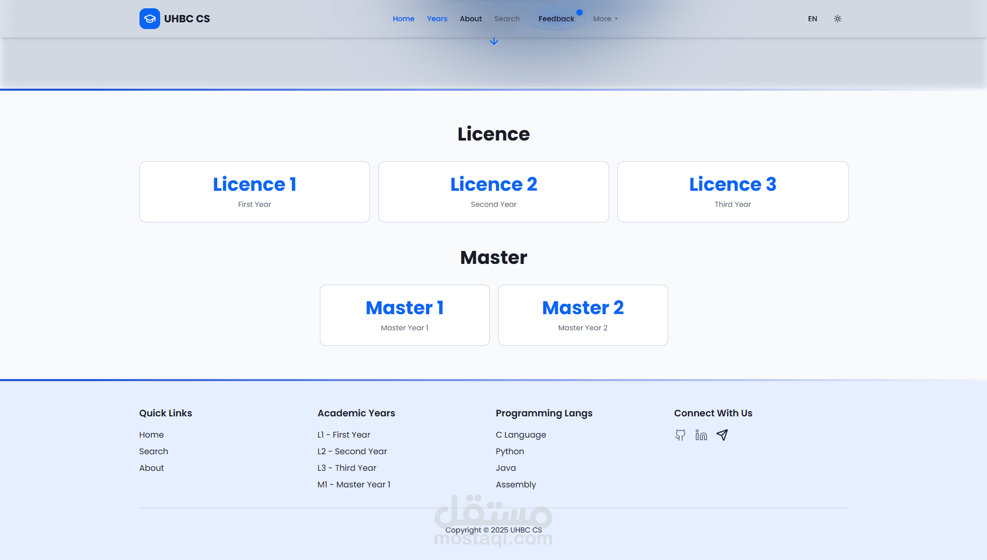Viewport: 987px width, 560px height.
Task: Click the UHBC CS brand name
Action: pyautogui.click(x=187, y=19)
